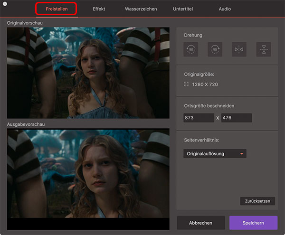Click the 1280 X 720 size text
Viewport: 285px width, 235px height.
[205, 85]
